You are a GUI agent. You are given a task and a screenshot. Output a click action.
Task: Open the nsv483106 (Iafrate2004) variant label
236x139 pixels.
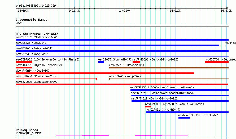[x=34, y=48]
